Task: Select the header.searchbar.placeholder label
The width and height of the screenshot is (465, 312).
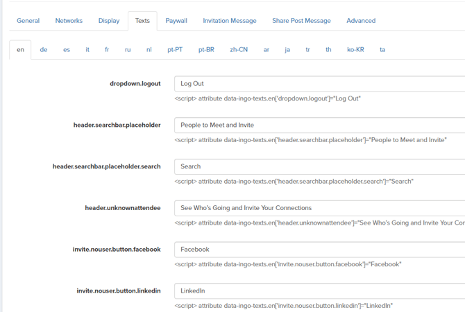Action: coord(117,125)
